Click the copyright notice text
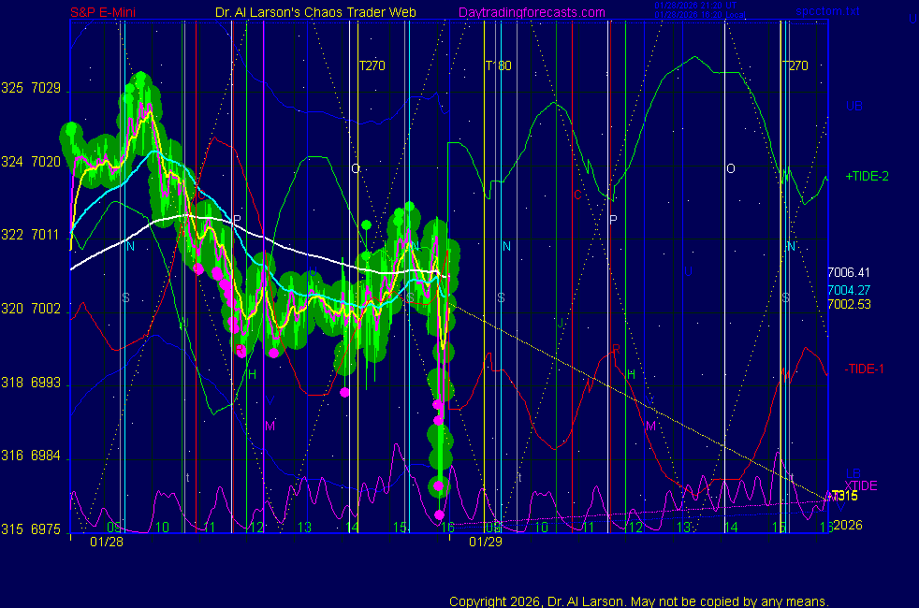This screenshot has width=919, height=608. [638, 601]
